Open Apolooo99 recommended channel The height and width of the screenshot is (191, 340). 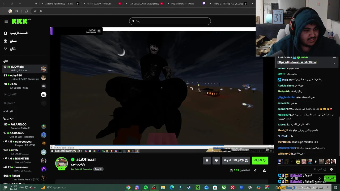25,135
